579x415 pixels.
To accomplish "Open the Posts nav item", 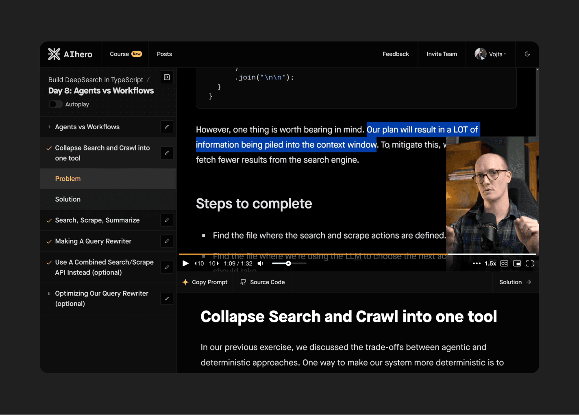I will pyautogui.click(x=164, y=54).
